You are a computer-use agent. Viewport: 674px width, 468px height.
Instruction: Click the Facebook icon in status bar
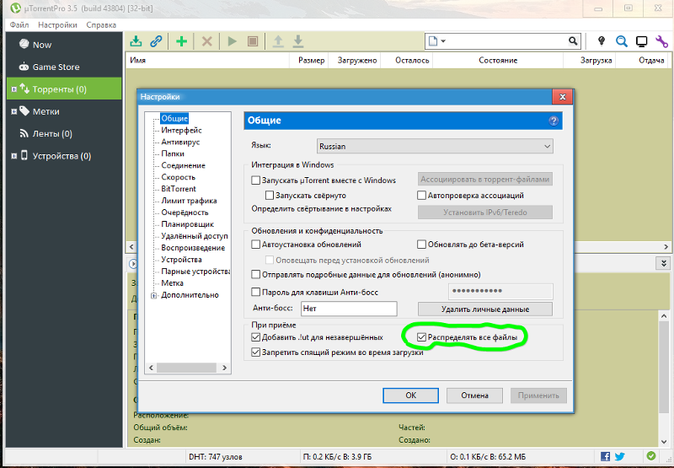(x=605, y=456)
